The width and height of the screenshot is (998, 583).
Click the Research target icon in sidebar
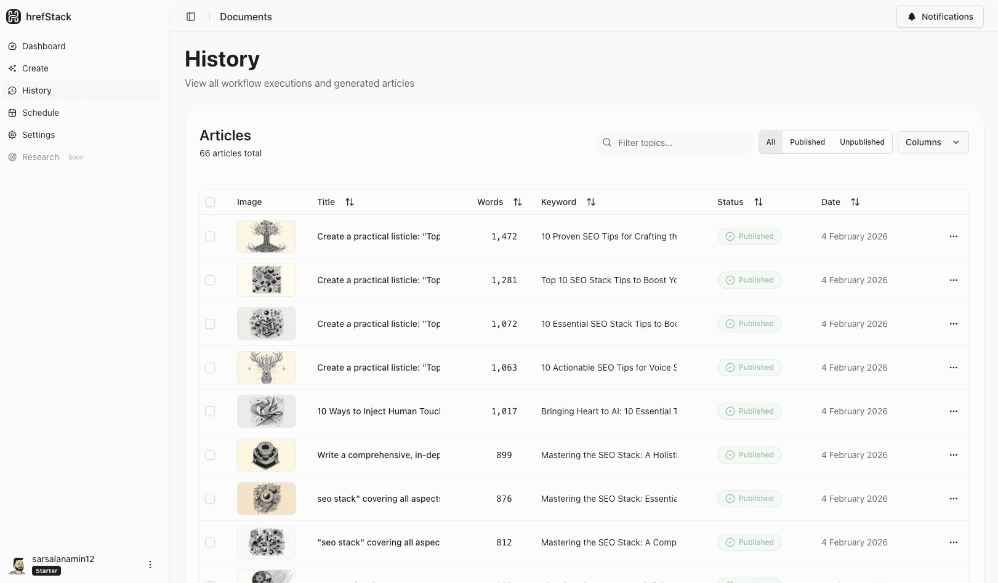pos(12,157)
